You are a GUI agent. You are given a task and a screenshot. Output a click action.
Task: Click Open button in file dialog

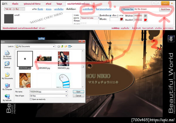(x=78, y=92)
